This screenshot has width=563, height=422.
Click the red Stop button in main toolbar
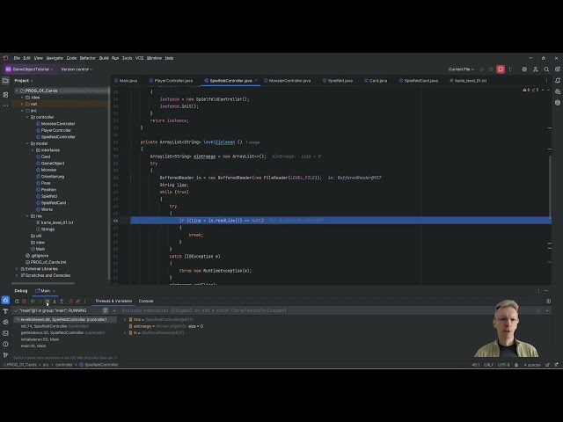(501, 69)
